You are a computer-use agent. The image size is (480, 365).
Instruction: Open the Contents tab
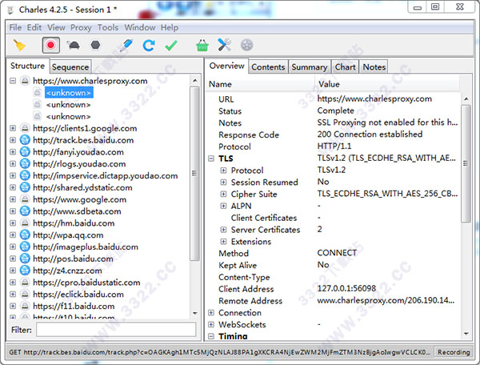268,66
